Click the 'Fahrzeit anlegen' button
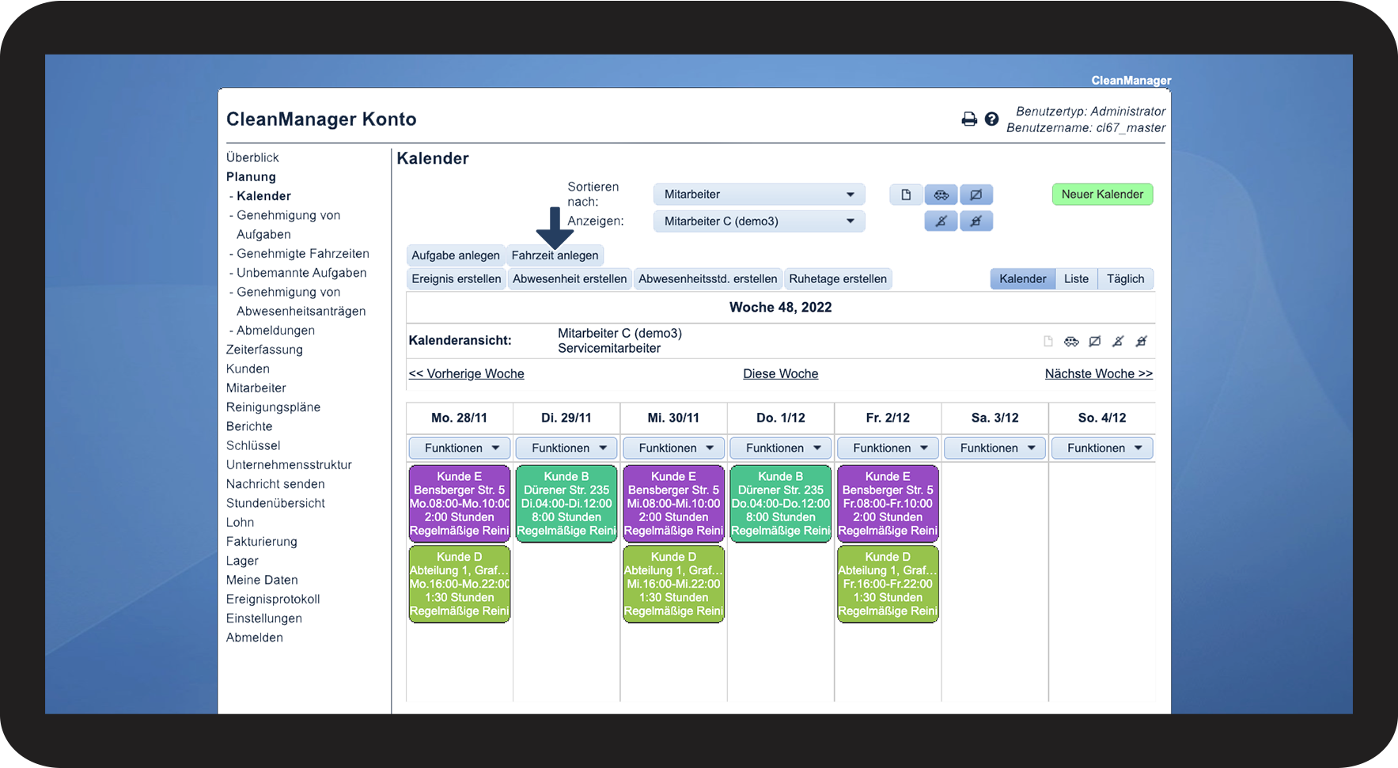 coord(555,255)
